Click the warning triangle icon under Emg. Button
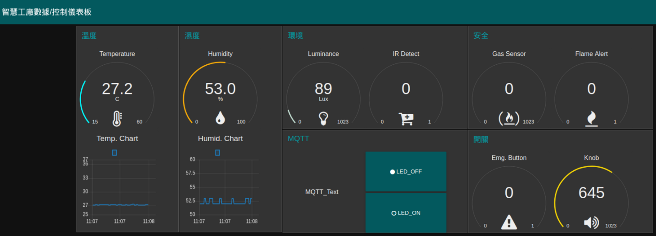The image size is (656, 236). pyautogui.click(x=509, y=222)
